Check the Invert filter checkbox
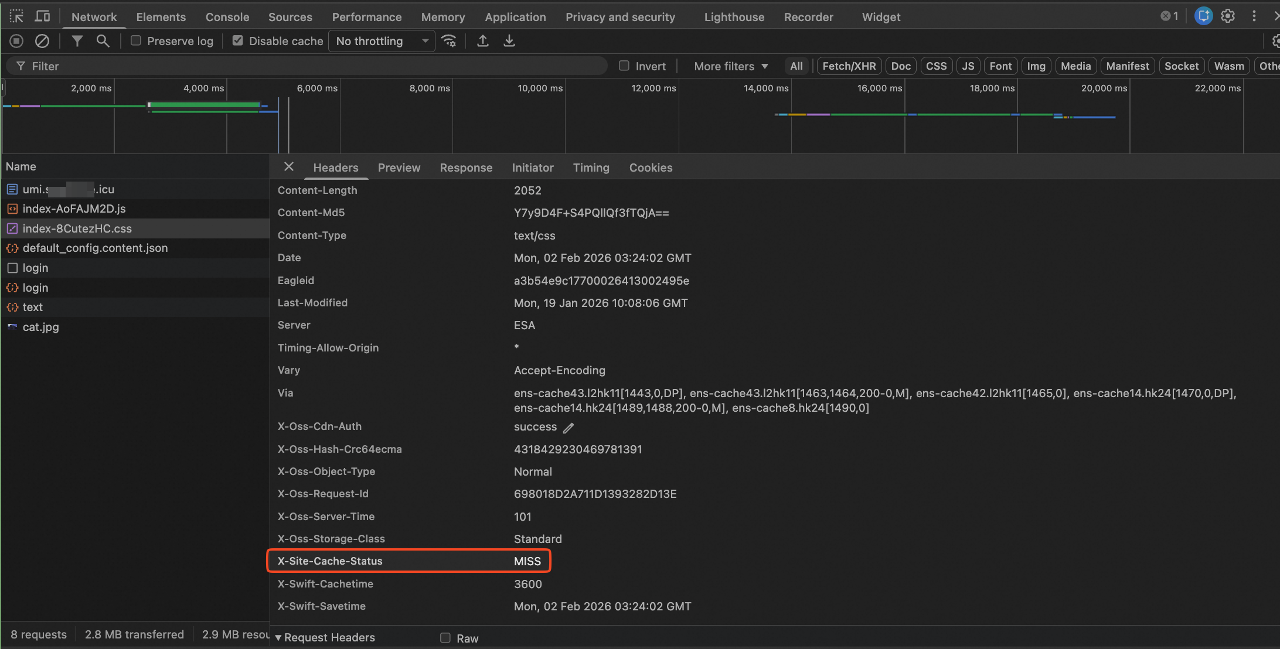 [624, 66]
